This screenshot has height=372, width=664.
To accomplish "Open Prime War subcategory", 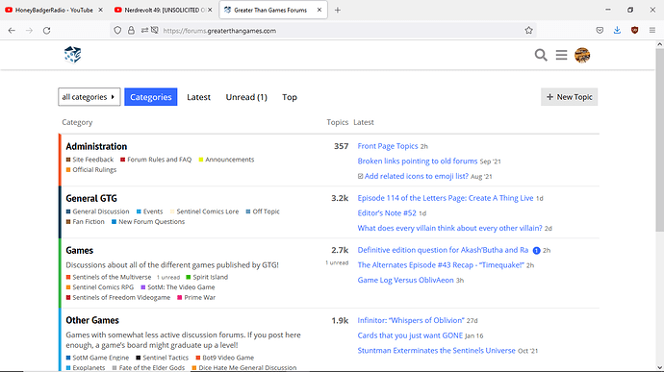I will tap(196, 298).
